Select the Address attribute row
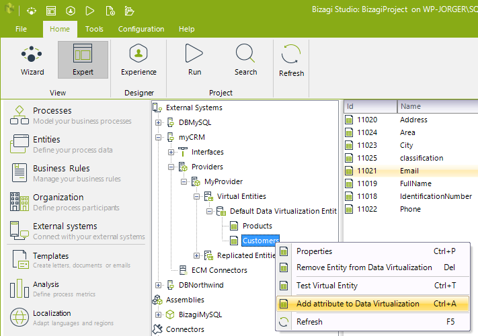The width and height of the screenshot is (478, 336). [x=411, y=120]
